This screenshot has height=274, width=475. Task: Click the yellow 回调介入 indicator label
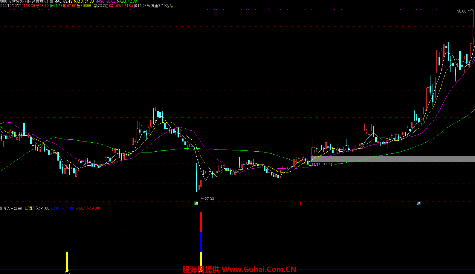37,208
